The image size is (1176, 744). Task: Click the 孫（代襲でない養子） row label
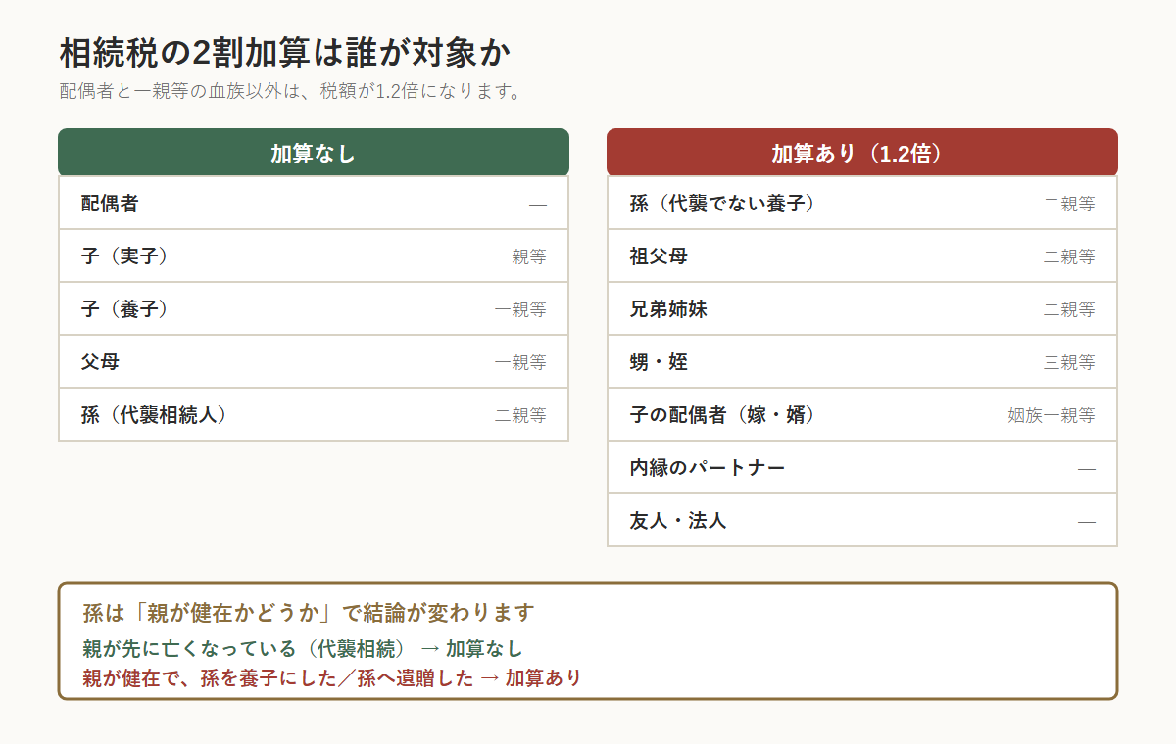(722, 204)
